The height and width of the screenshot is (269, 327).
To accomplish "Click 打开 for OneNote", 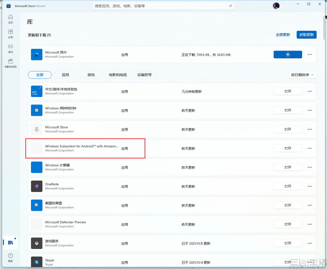I will coord(288,186).
